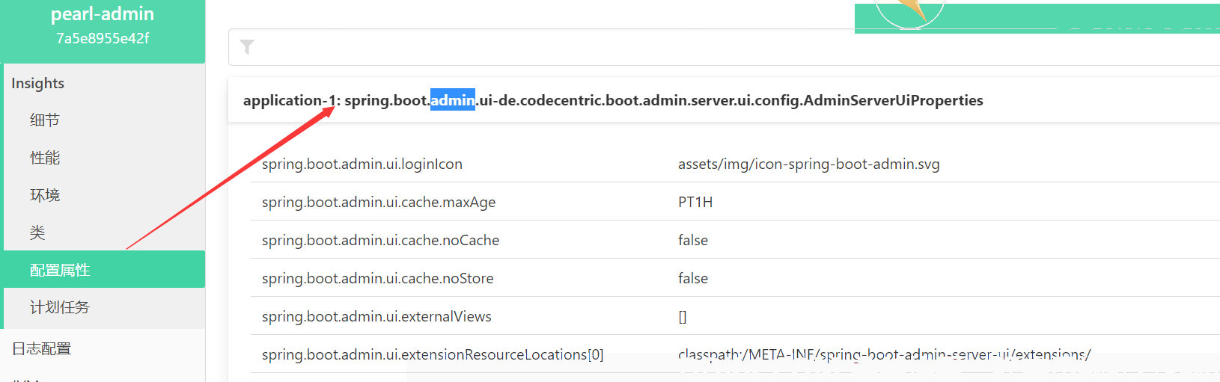Click the spring.boot.admin.ui.cache.maxAge property name
The width and height of the screenshot is (1220, 382).
(379, 202)
